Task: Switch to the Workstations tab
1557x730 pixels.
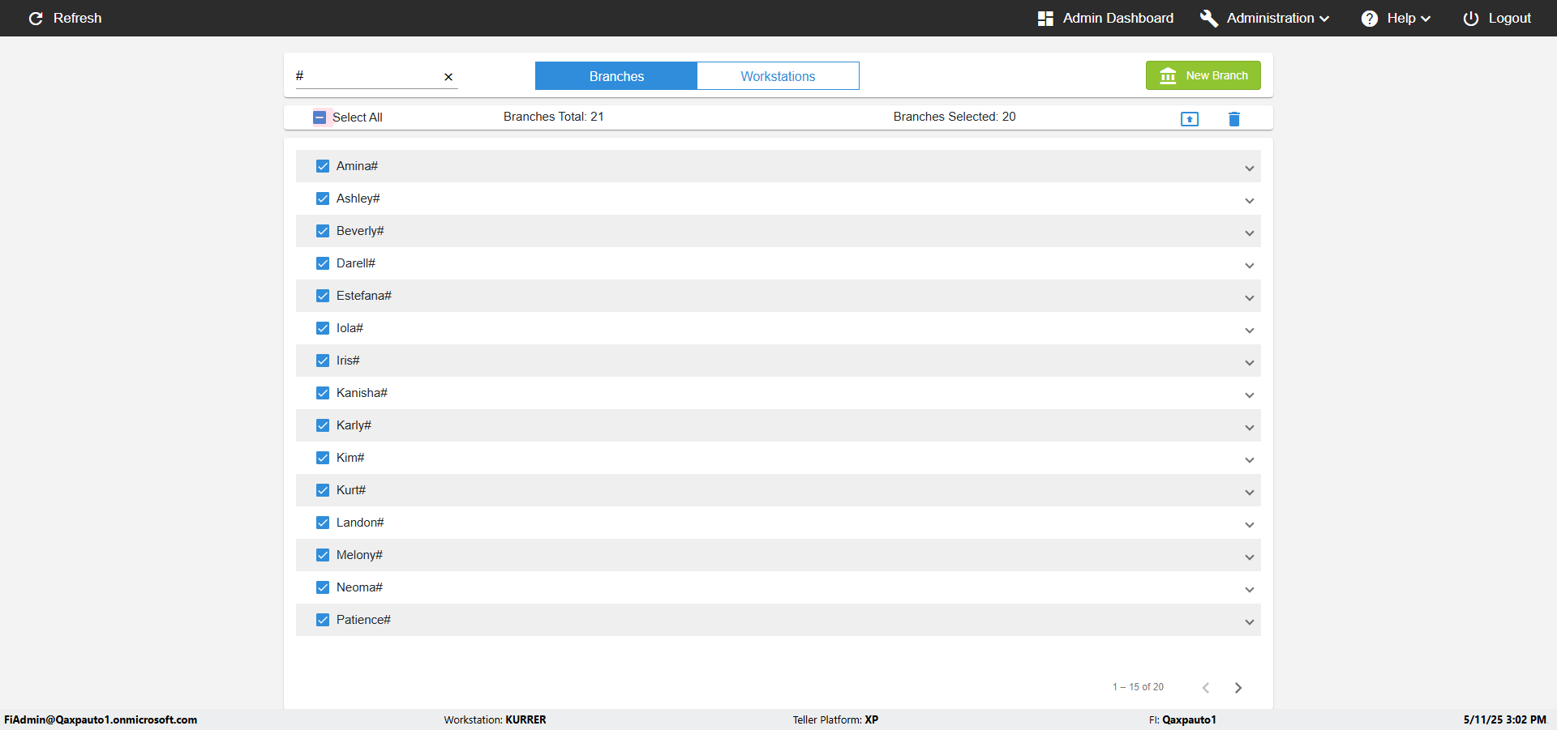Action: (x=778, y=76)
